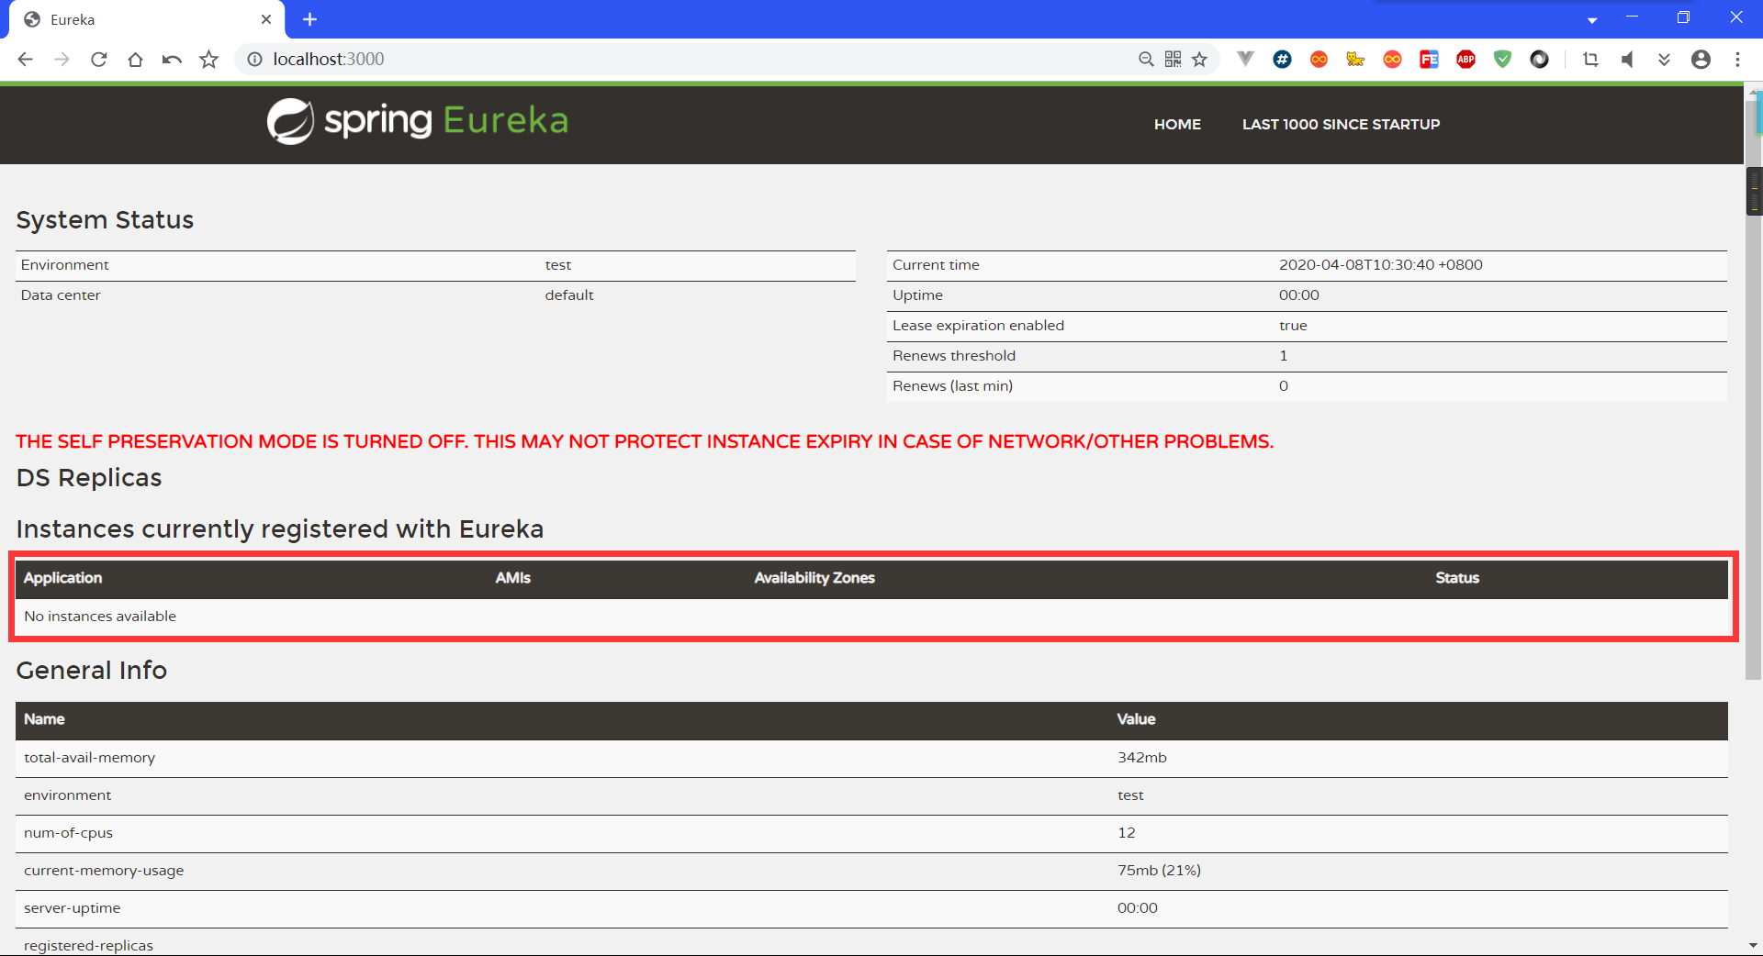Click the Renews threshold label
This screenshot has width=1763, height=956.
(x=953, y=356)
